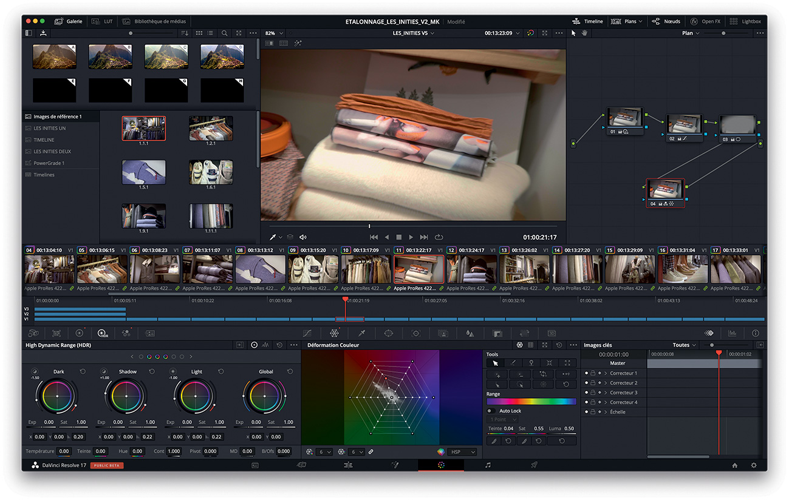This screenshot has height=500, width=789.
Task: Click the Range hue gradient bar
Action: (531, 402)
